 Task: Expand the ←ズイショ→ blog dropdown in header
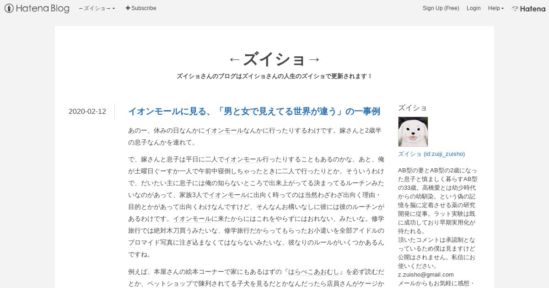click(x=97, y=8)
